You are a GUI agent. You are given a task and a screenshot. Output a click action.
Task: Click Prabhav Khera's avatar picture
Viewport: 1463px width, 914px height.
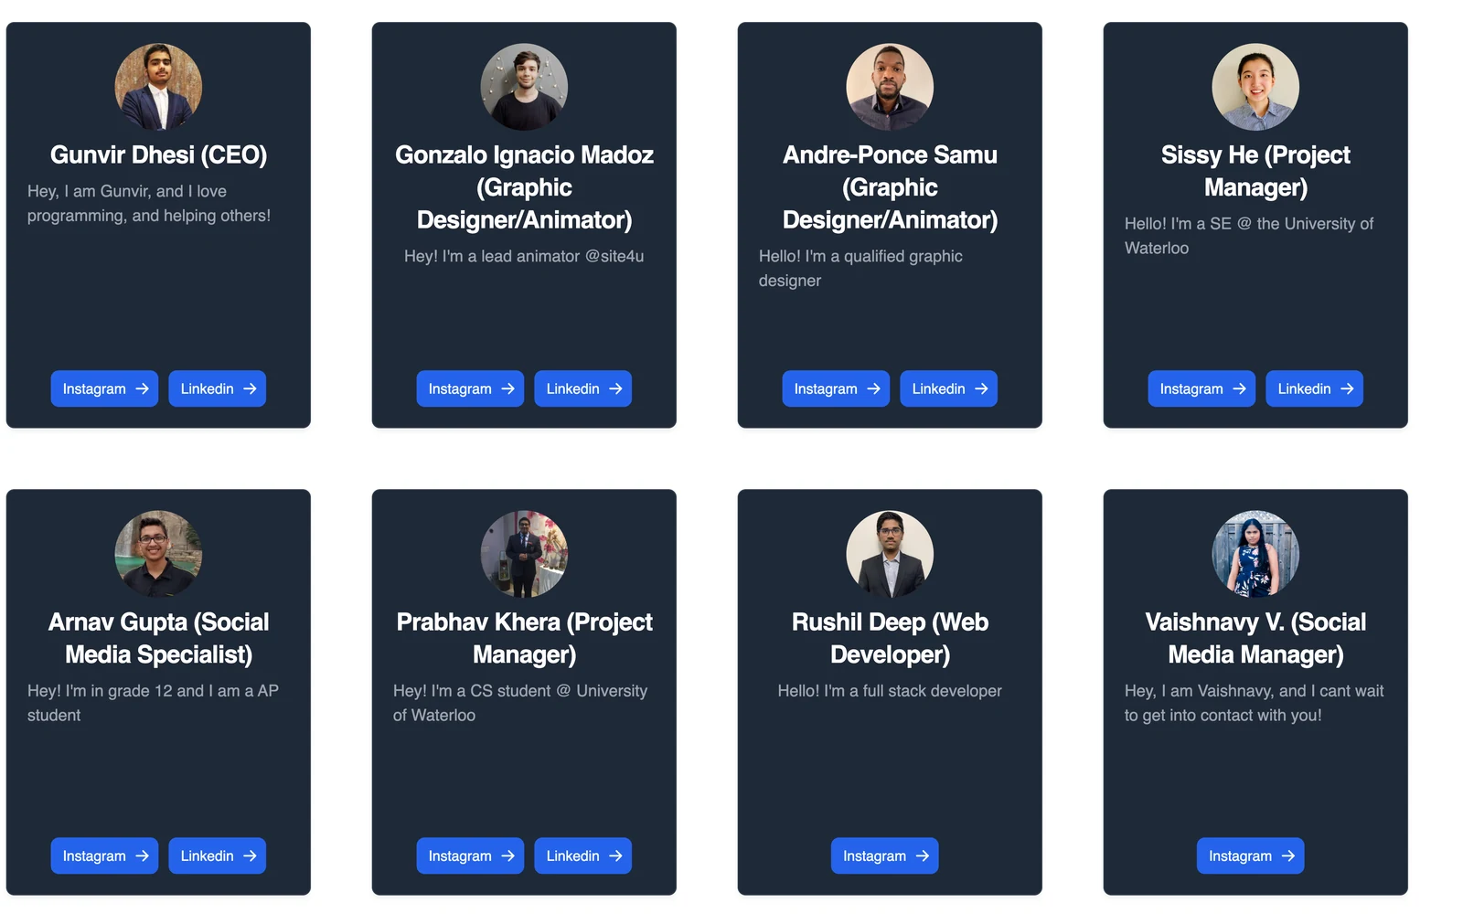[x=524, y=554]
